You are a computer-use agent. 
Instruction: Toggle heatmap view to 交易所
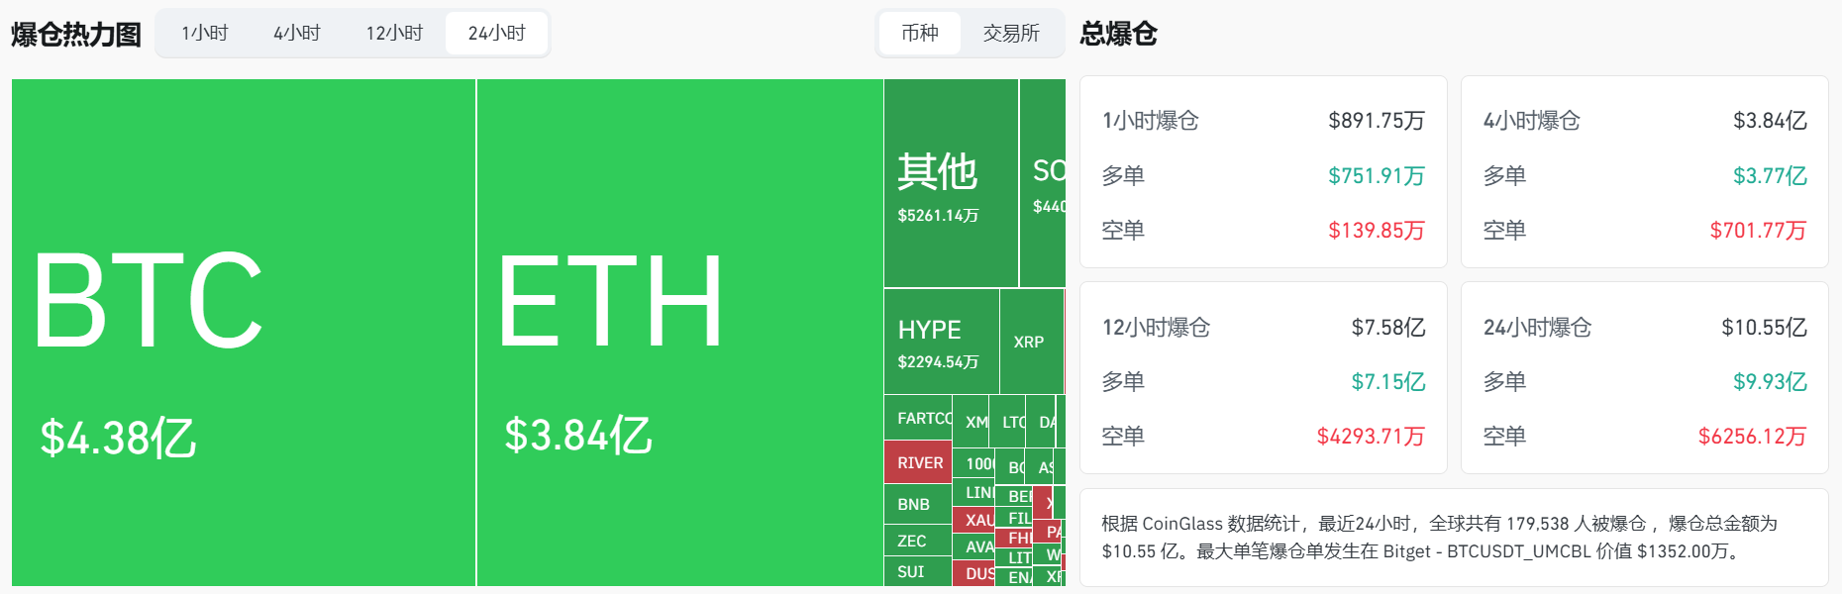tap(1010, 34)
